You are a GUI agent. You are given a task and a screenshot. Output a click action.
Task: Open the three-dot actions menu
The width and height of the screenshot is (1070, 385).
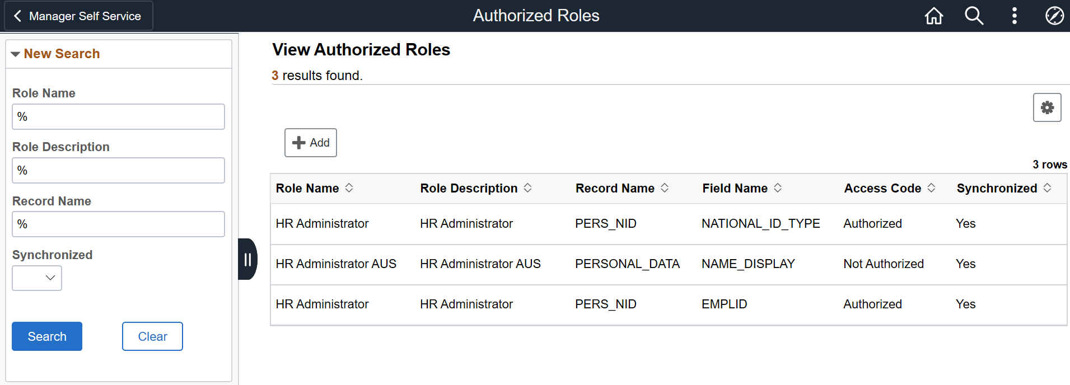coord(1014,16)
